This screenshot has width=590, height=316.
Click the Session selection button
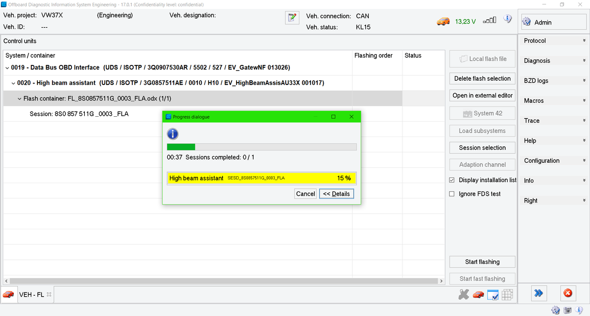click(x=483, y=148)
